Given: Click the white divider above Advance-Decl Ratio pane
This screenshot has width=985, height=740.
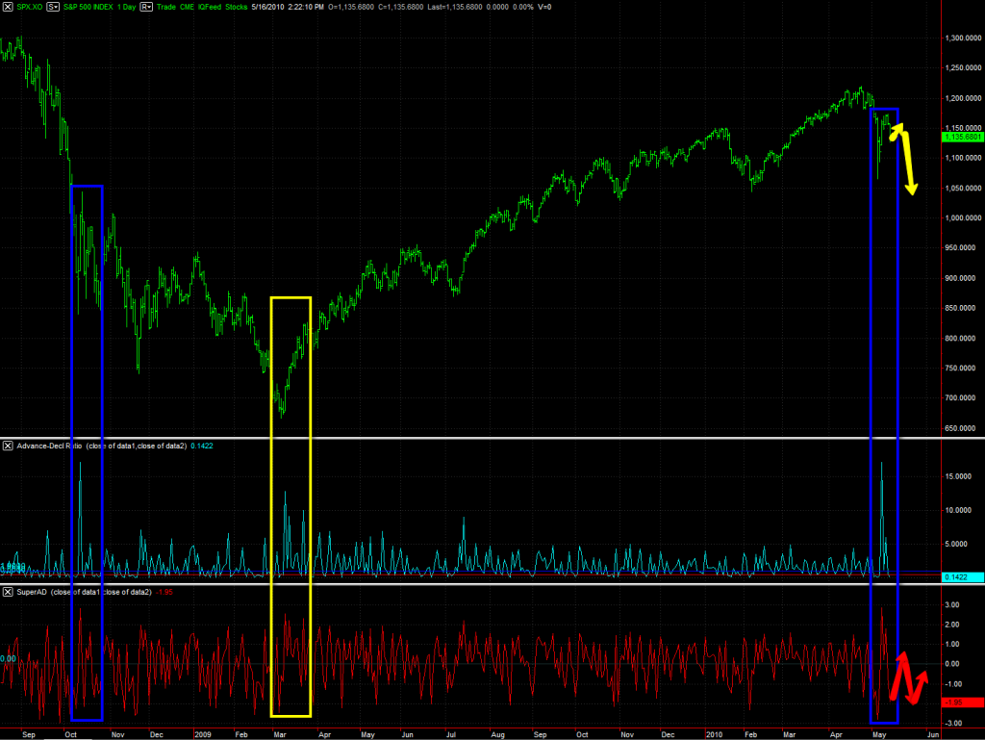Looking at the screenshot, I should click(481, 438).
